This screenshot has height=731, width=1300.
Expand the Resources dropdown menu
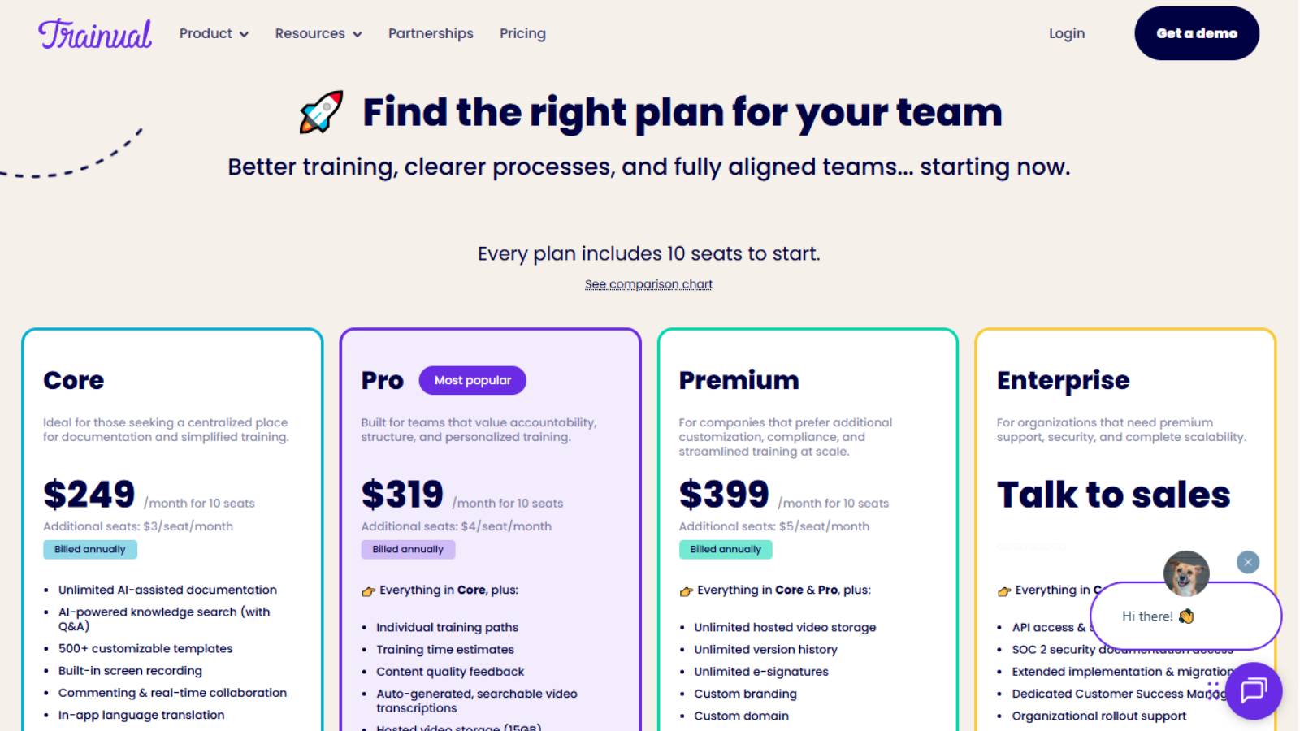(x=318, y=34)
